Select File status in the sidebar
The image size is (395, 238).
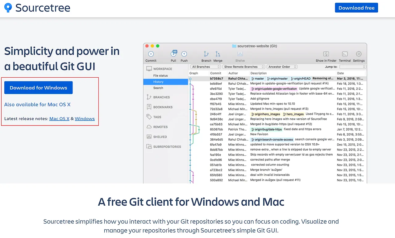click(x=160, y=76)
